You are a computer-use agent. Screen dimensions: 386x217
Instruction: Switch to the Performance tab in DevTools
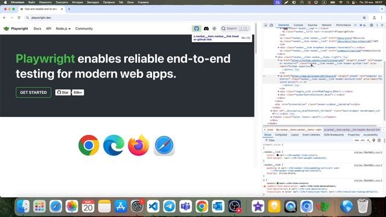[343, 25]
